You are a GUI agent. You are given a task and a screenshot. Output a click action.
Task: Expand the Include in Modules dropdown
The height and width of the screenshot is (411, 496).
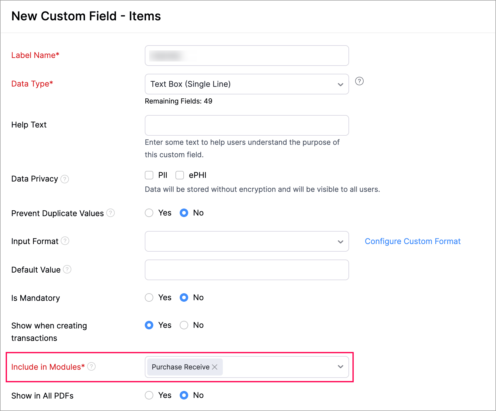tap(340, 367)
